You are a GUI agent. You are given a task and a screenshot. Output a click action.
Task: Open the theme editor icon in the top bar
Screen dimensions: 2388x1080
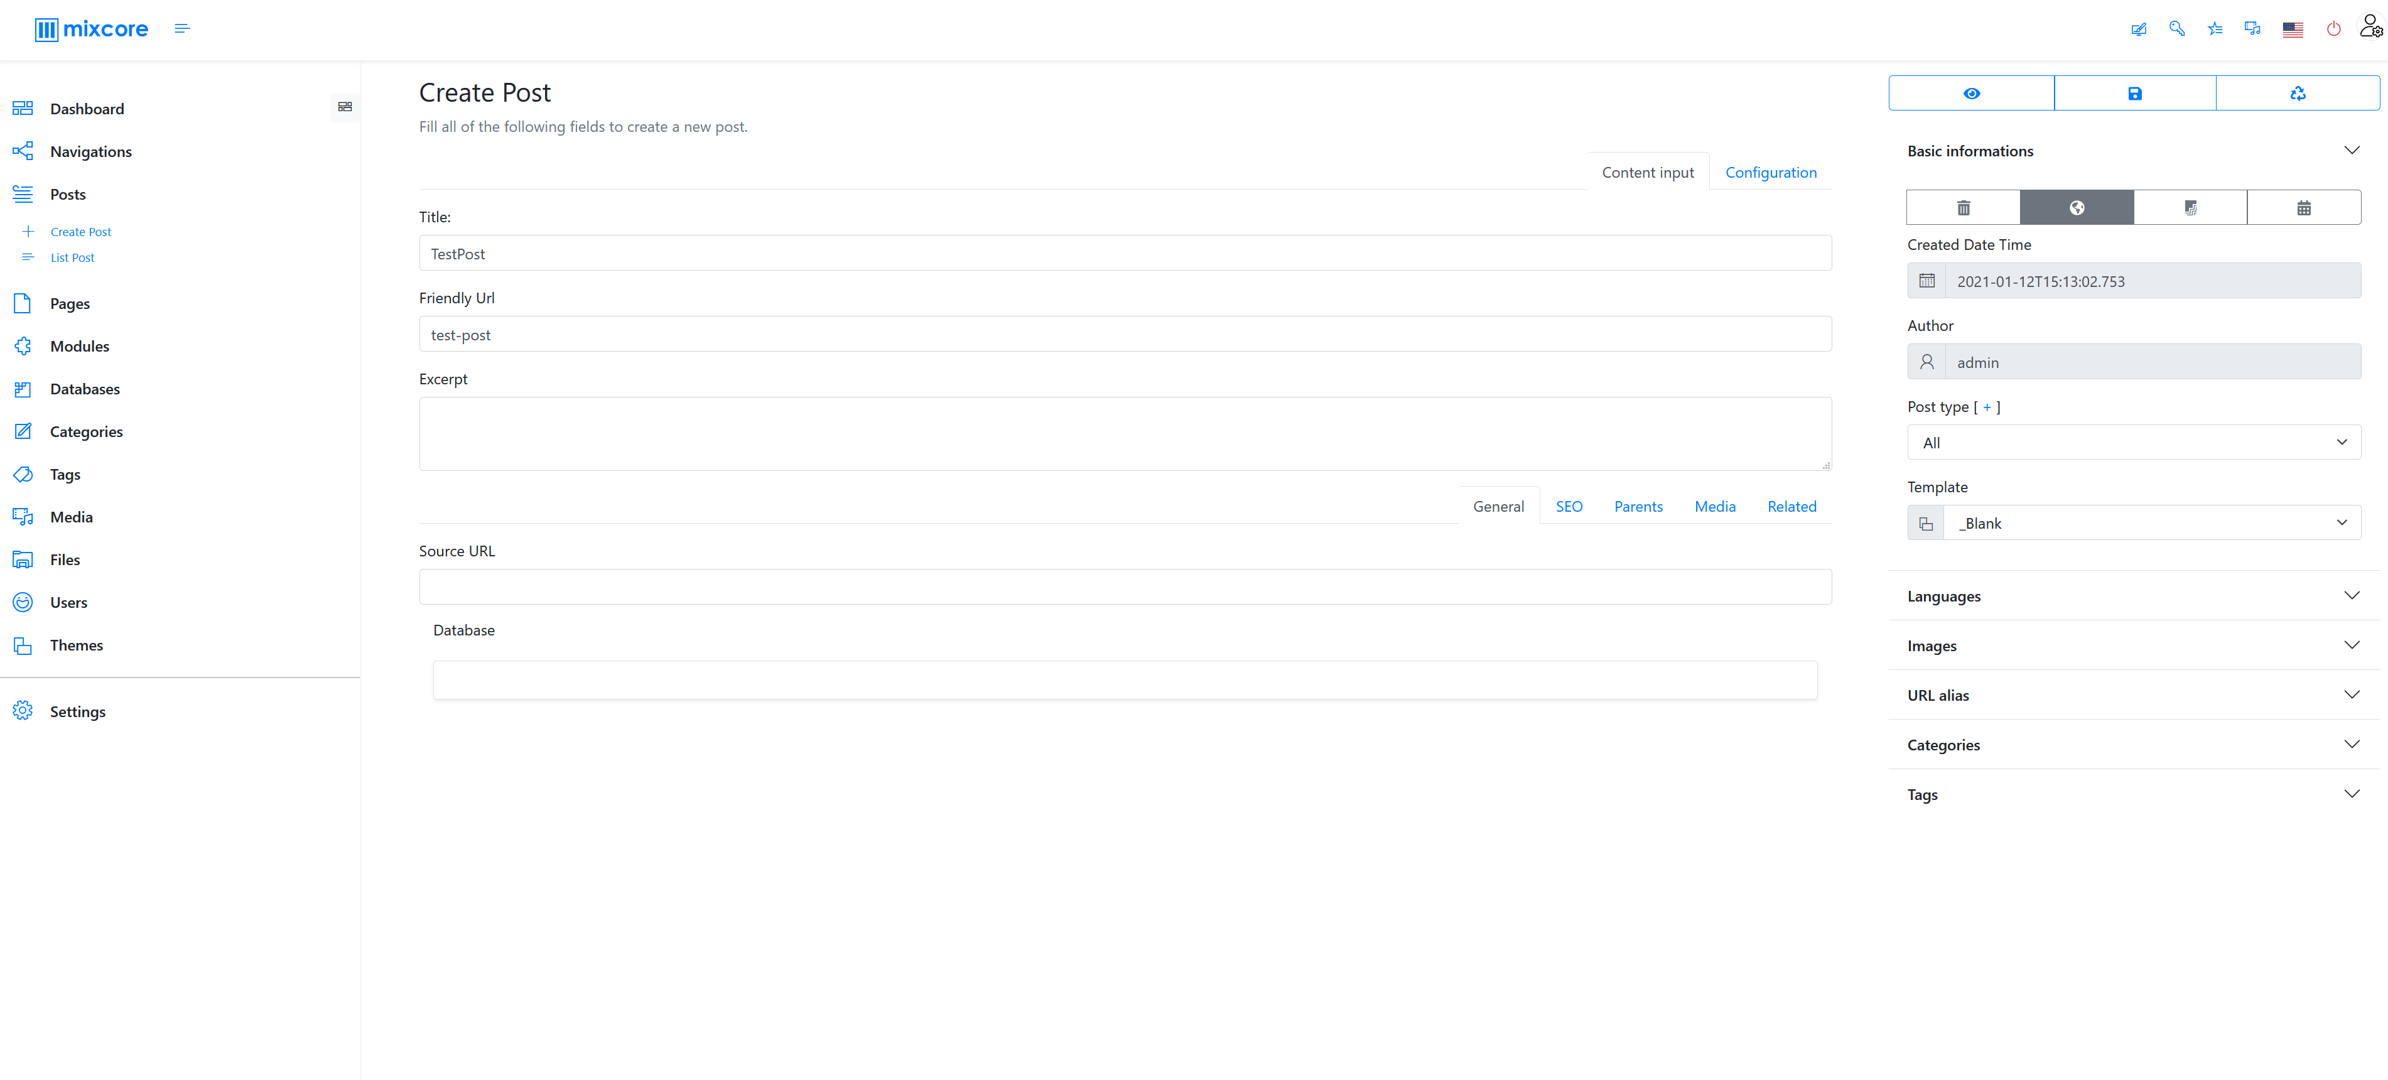[x=2139, y=29]
